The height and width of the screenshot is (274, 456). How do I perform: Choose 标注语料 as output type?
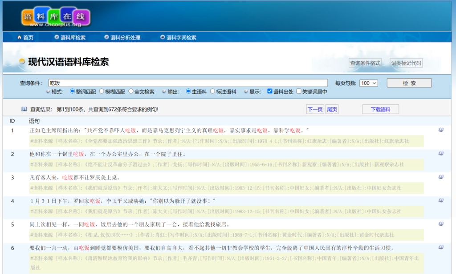coord(213,91)
